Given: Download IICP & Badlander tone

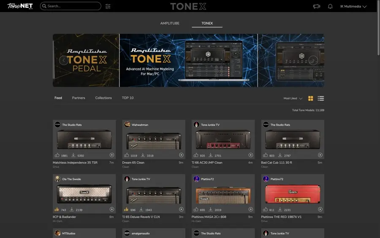Looking at the screenshot, I should click(x=71, y=209).
